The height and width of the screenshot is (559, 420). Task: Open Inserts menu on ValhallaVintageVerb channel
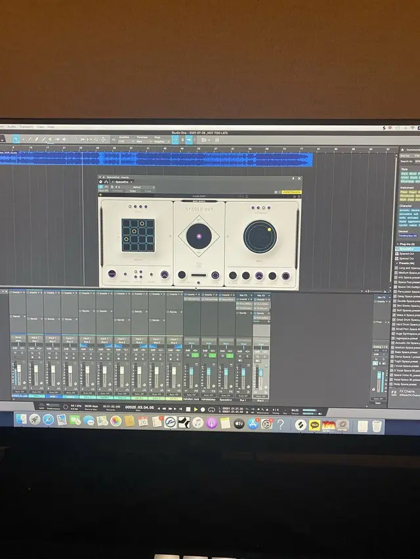pos(196,295)
